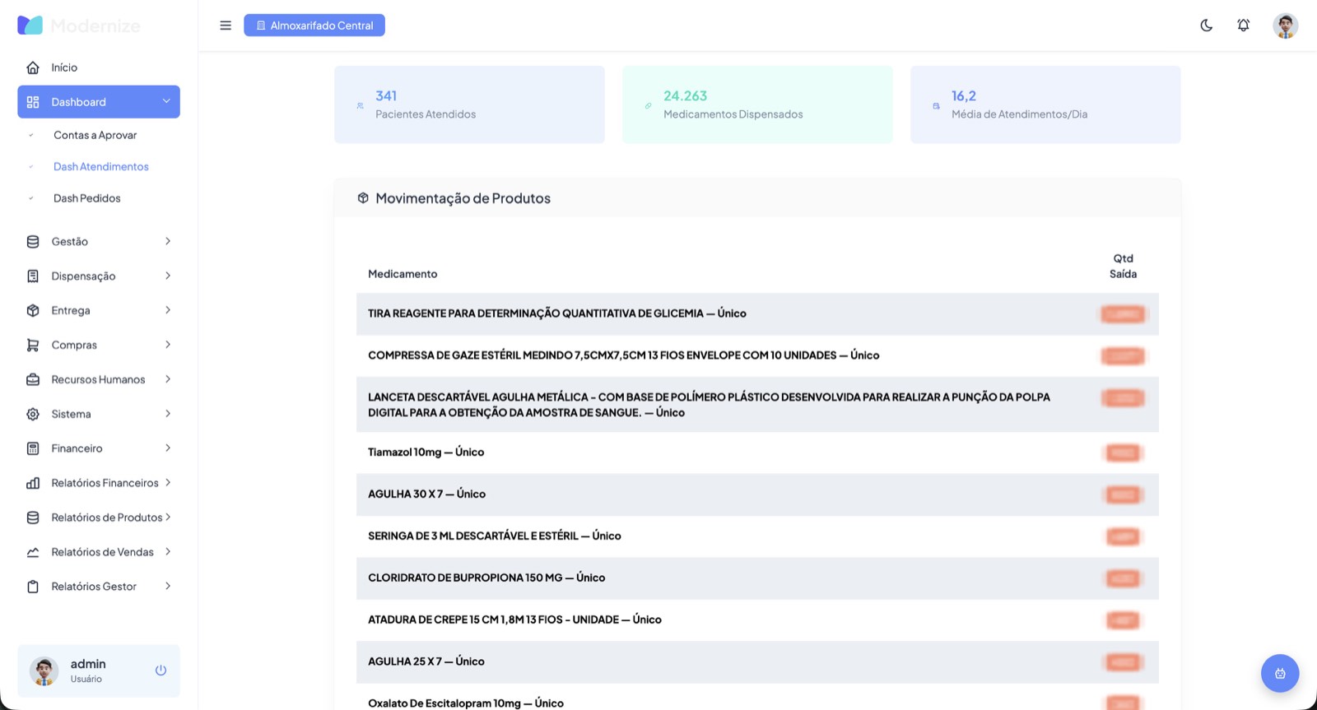Viewport: 1317px width, 710px height.
Task: Expand the Sistema submenu arrow
Action: (x=168, y=415)
